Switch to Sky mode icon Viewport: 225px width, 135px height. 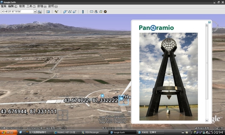105,12
